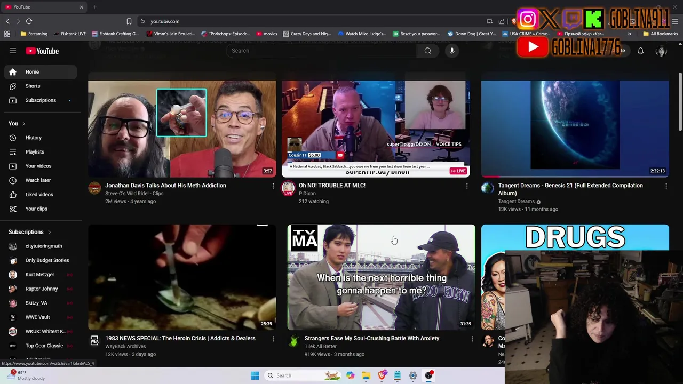The width and height of the screenshot is (683, 384).
Task: Open History in the sidebar
Action: (x=41, y=138)
